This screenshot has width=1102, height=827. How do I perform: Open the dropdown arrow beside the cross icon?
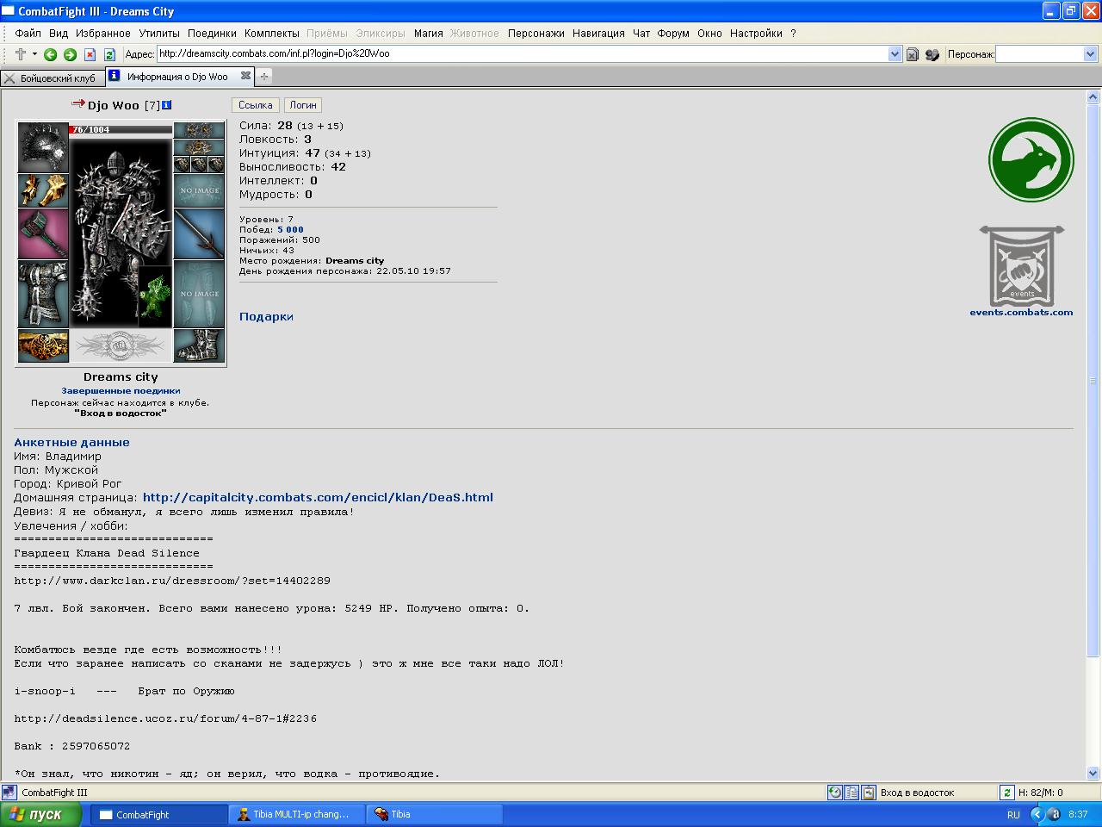[35, 54]
